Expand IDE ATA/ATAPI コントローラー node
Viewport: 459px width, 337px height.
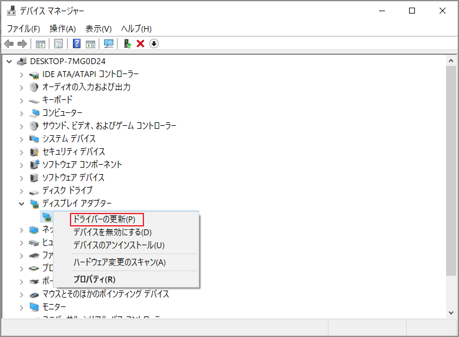click(21, 75)
